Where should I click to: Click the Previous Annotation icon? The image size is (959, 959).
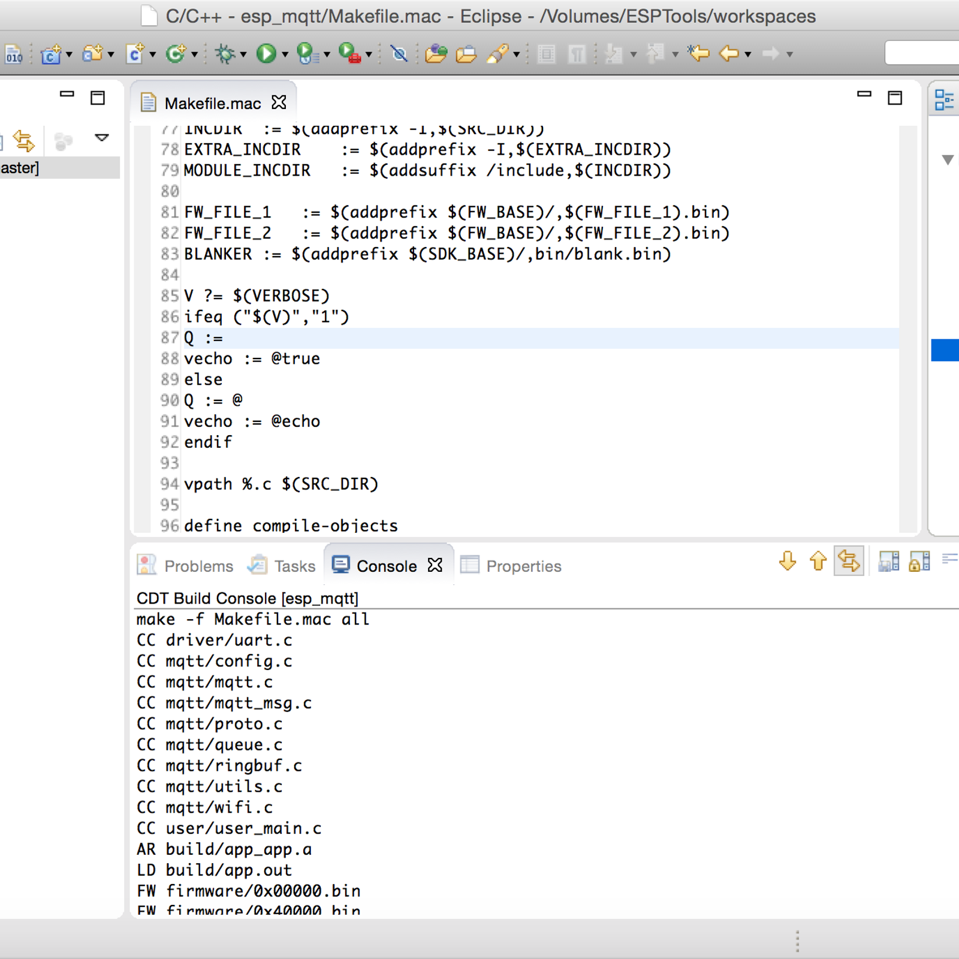pos(656,55)
